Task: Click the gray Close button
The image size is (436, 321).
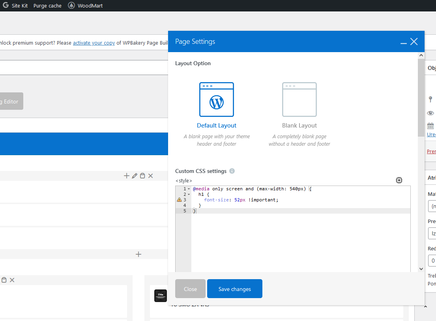Action: click(x=190, y=289)
